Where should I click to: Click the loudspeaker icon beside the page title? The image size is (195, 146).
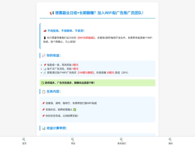point(52,13)
